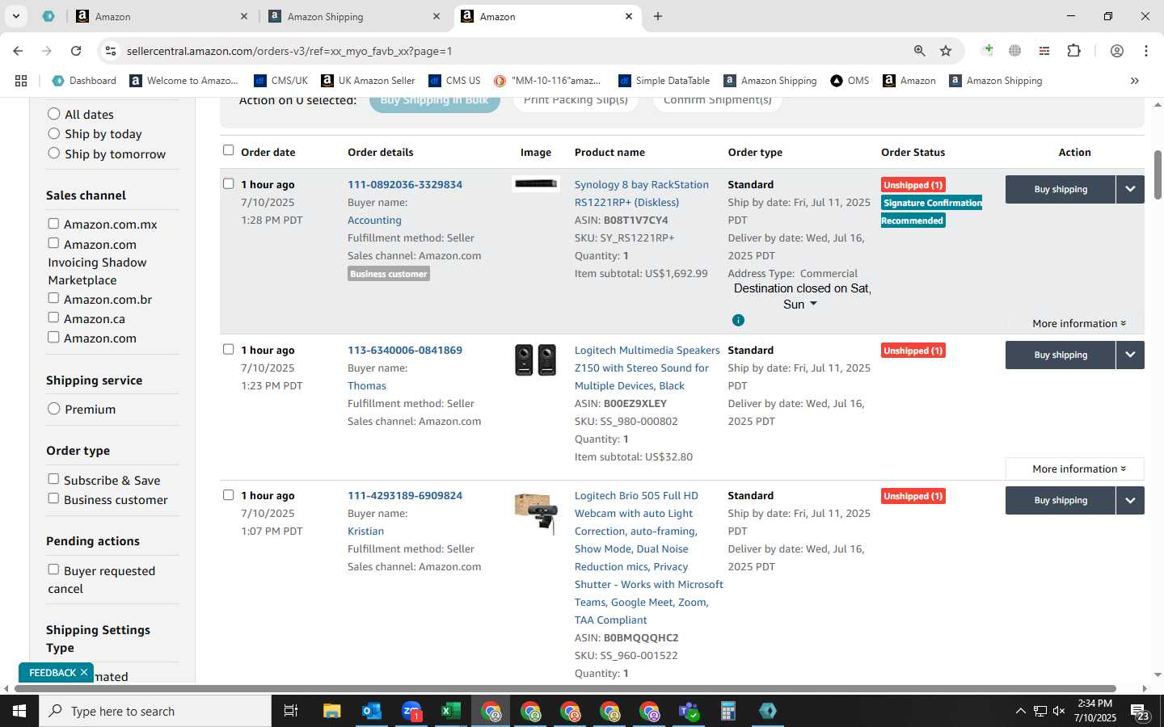
Task: Click Buy shipping for Logitech Speakers order
Action: 1061,355
